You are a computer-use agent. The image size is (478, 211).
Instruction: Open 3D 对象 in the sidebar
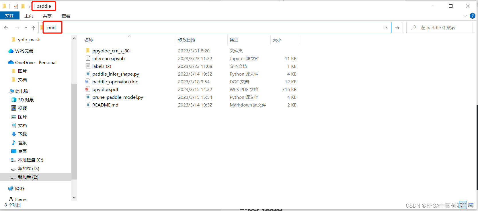[x=26, y=100]
